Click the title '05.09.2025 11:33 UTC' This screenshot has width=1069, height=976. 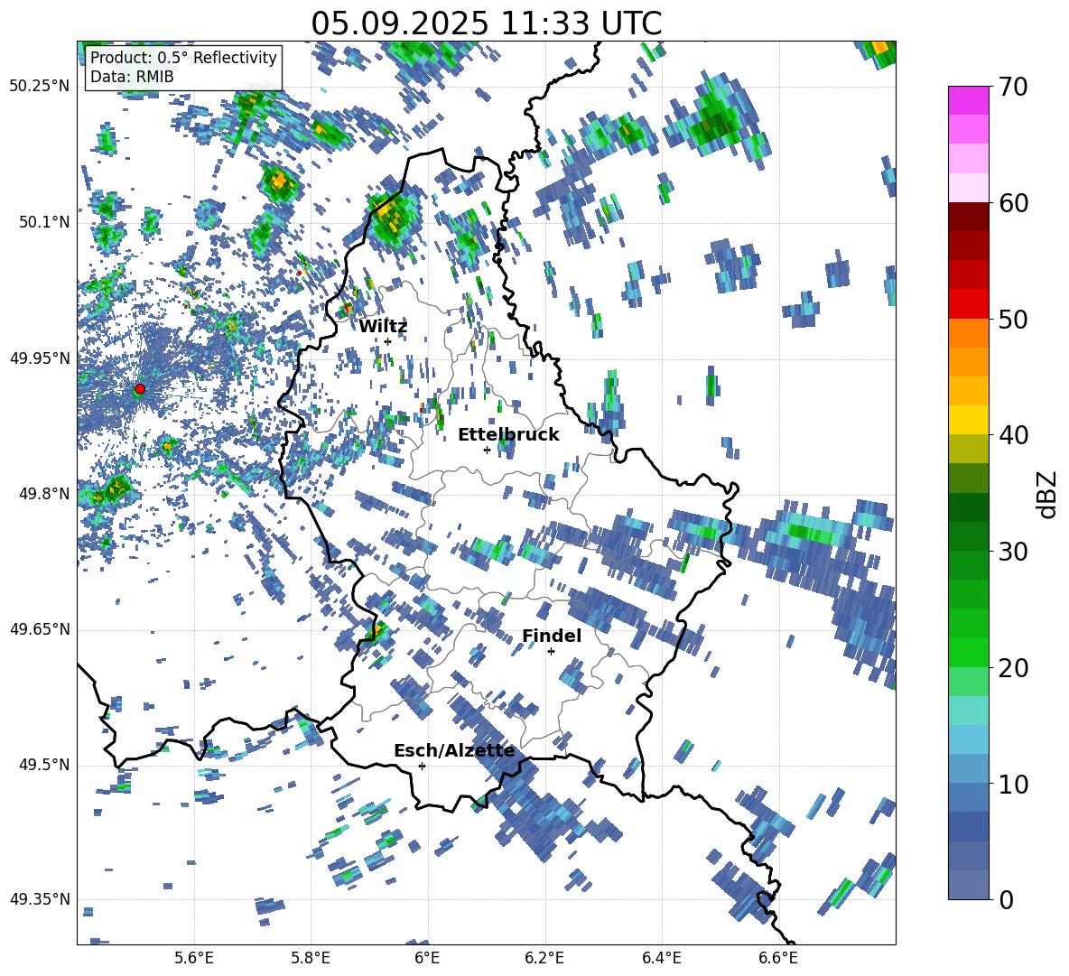487,23
